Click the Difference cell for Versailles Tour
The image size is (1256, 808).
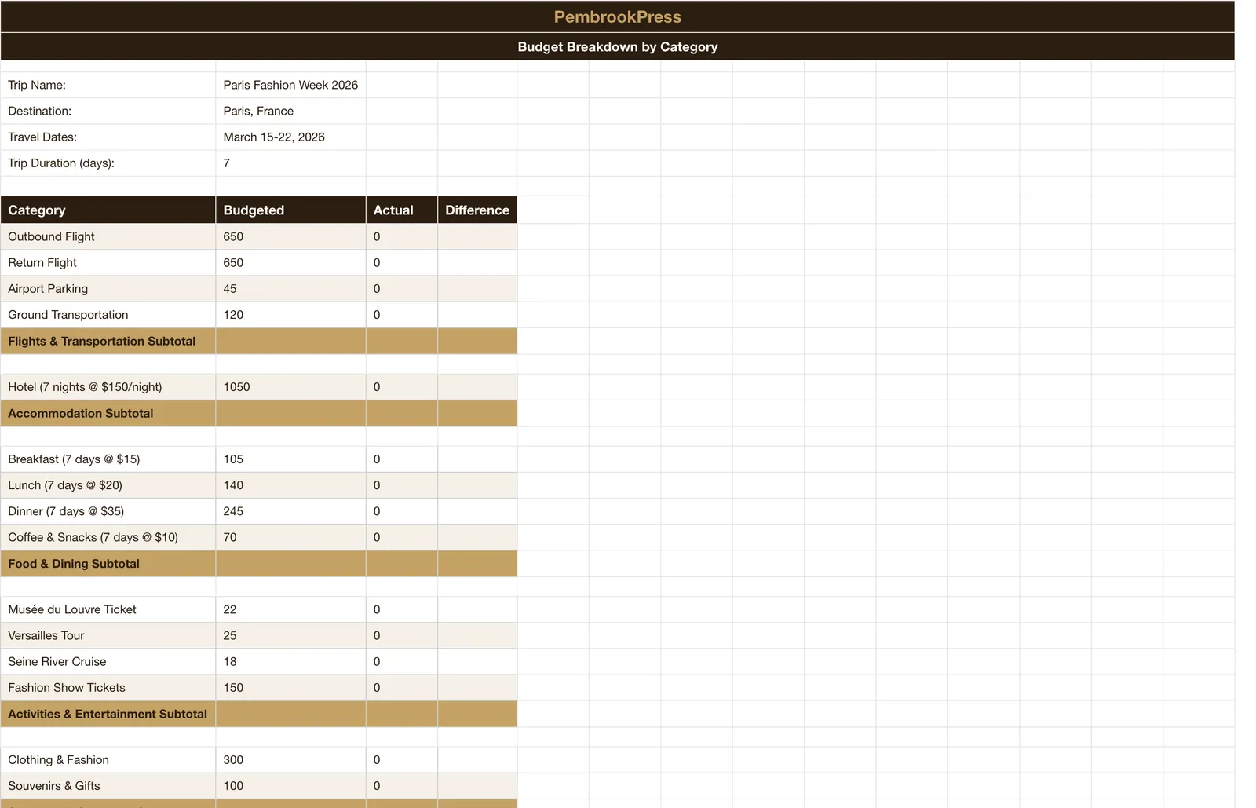point(477,635)
